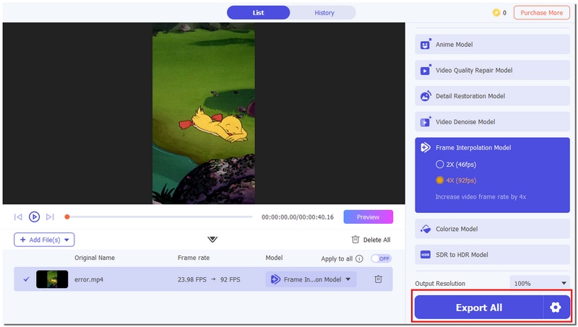Click the Apply to all info icon
The image size is (578, 327).
359,258
